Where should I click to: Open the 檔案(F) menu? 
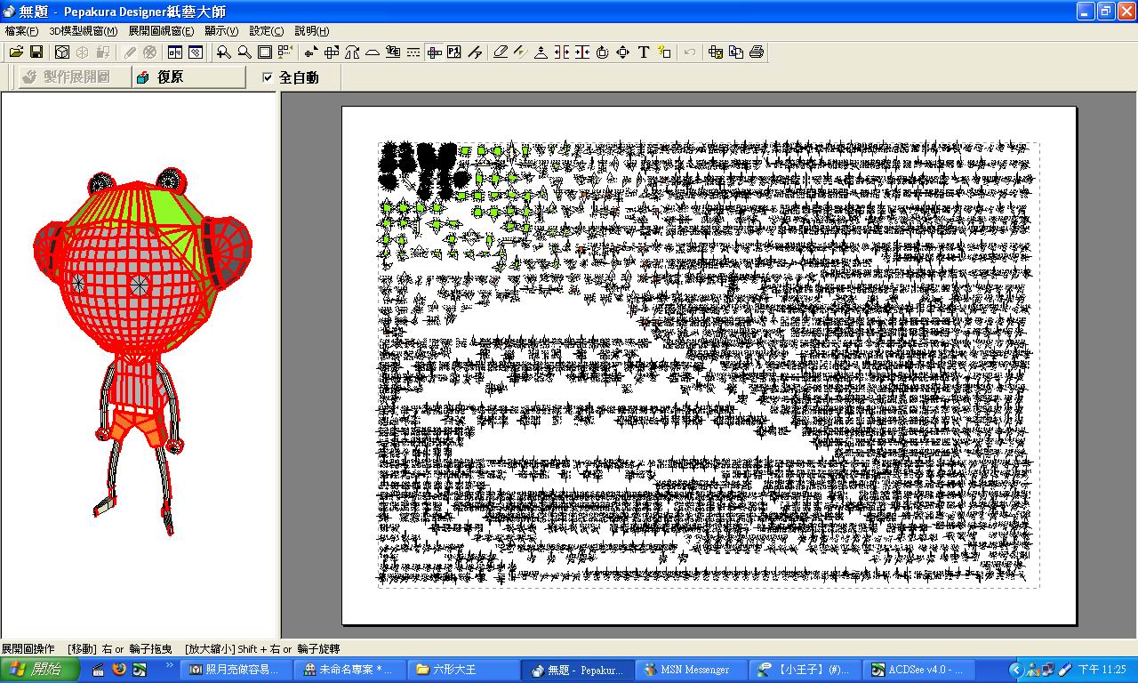point(21,31)
